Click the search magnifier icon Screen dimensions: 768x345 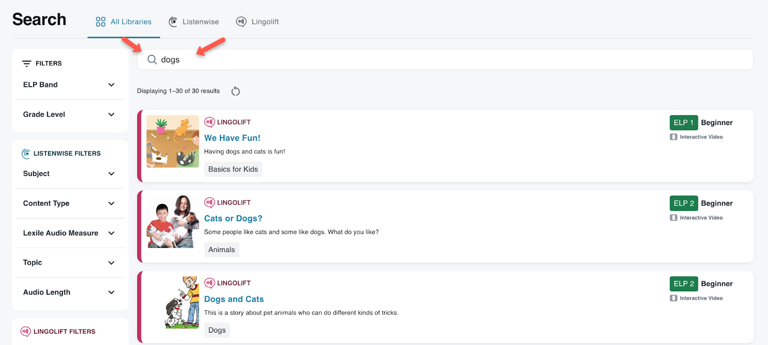pyautogui.click(x=152, y=59)
